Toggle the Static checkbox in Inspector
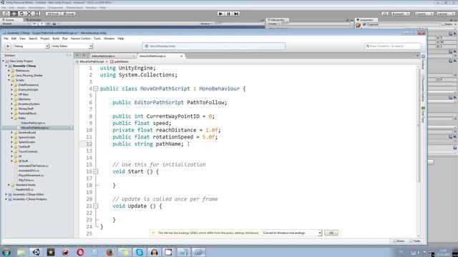Screen dimensions: 458x257 pyautogui.click(x=443, y=24)
